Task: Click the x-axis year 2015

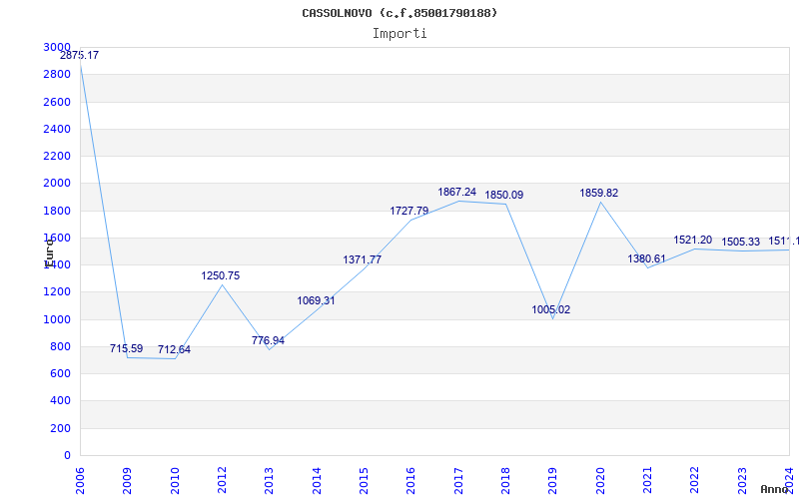Action: pyautogui.click(x=364, y=481)
